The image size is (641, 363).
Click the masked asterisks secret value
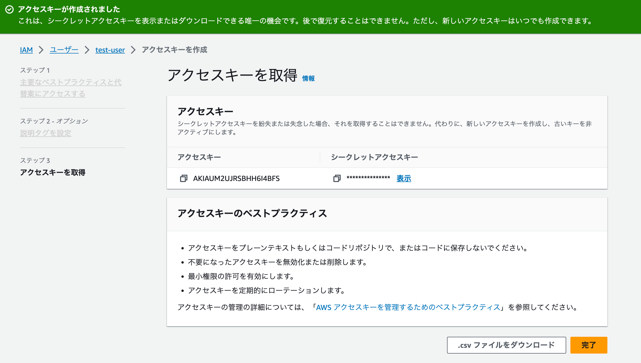368,178
